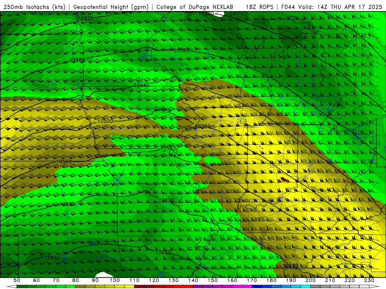Click the 'Valid: 14Z THU APR 17 2025' text
Viewport: 386px width, 289px height.
pos(340,7)
